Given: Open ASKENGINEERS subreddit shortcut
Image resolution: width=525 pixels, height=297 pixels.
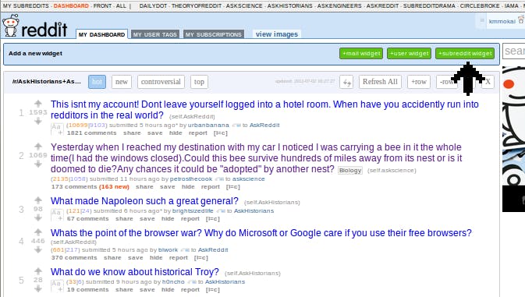Looking at the screenshot, I should (339, 6).
